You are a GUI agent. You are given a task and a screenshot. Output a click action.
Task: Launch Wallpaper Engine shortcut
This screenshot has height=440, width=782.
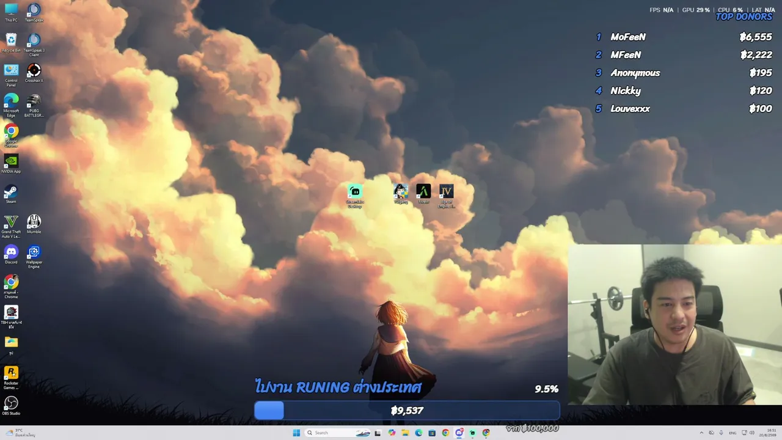pos(34,257)
